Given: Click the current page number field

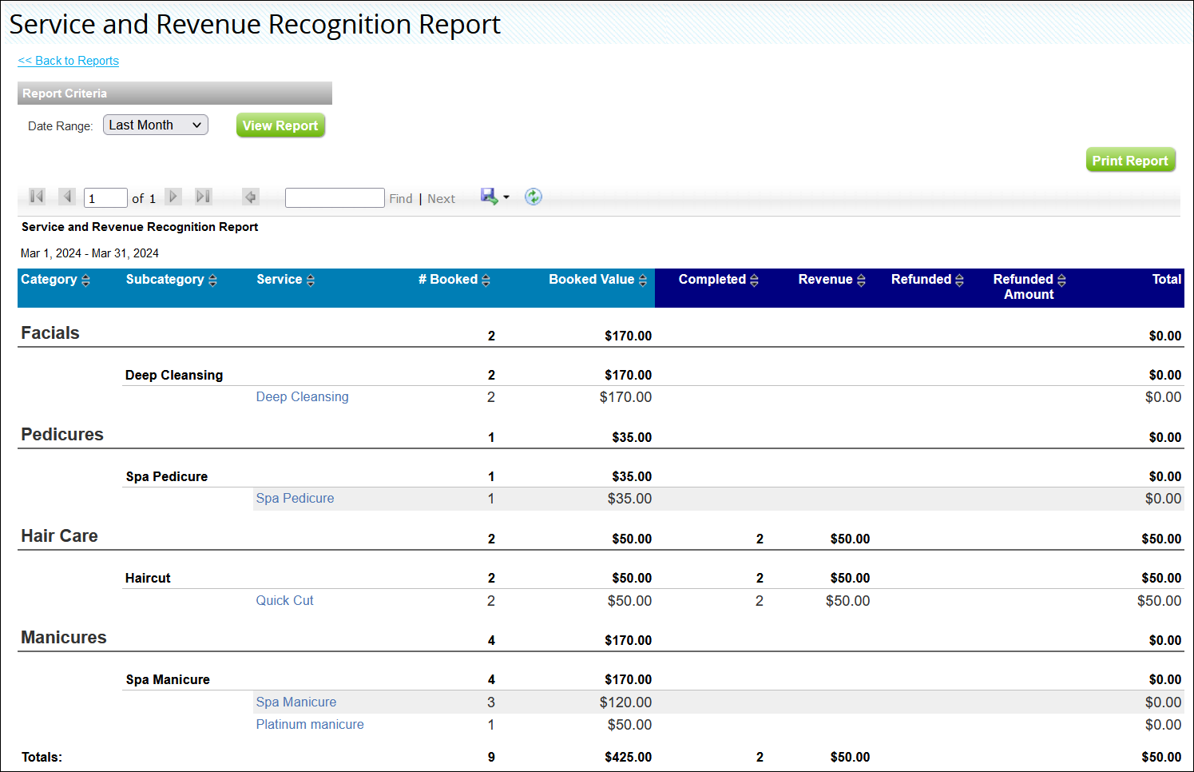Looking at the screenshot, I should [x=105, y=197].
